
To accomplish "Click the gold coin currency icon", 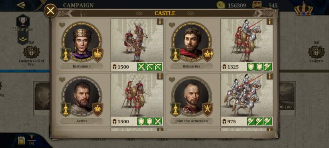I will (221, 5).
